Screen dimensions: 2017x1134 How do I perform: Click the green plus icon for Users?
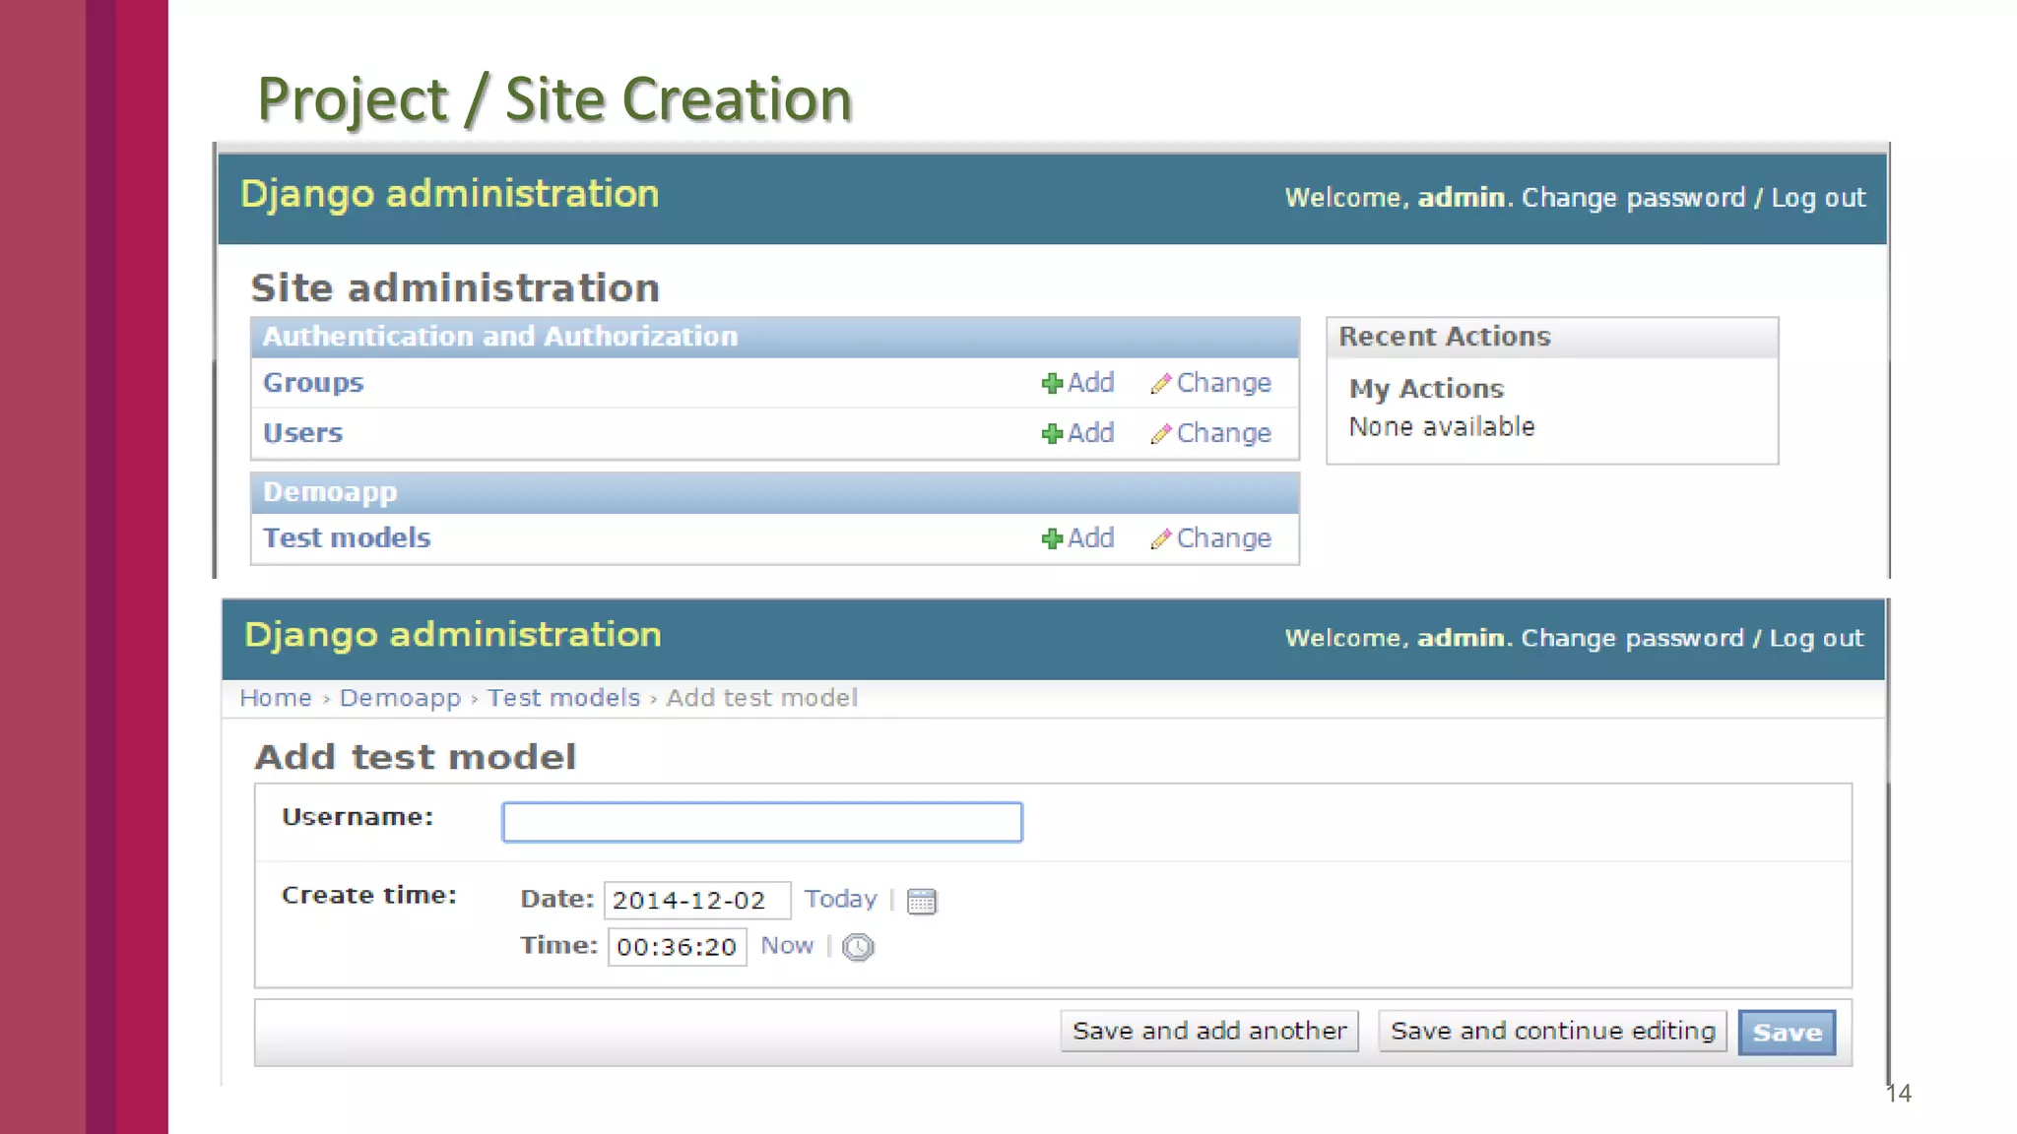pyautogui.click(x=1052, y=434)
